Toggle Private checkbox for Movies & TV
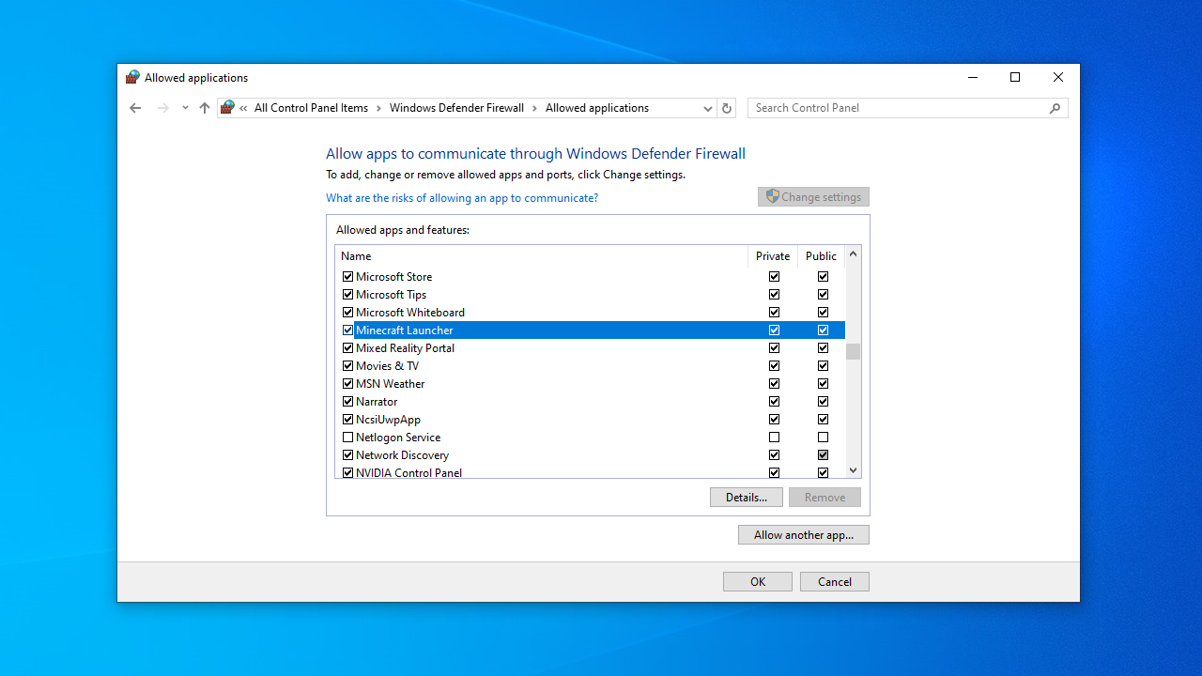The image size is (1202, 676). point(774,366)
